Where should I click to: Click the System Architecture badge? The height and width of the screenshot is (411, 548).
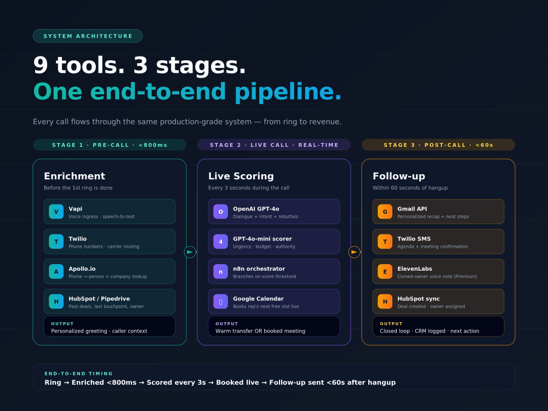(88, 36)
